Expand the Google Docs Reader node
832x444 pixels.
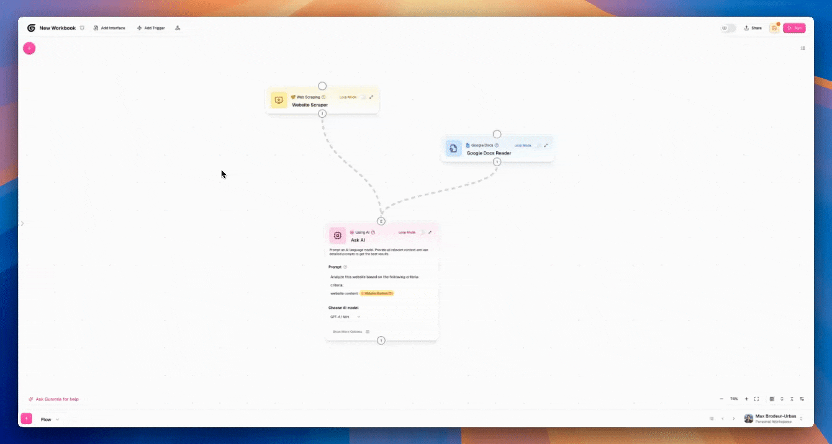[x=546, y=145]
